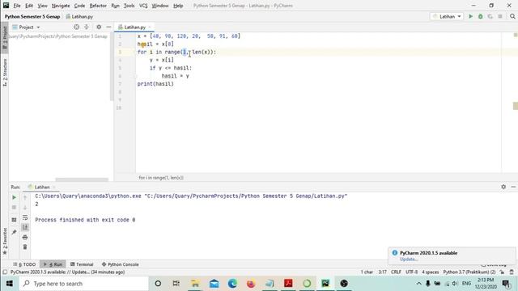
Task: Toggle the Favorites tool window side tab
Action: click(5, 241)
